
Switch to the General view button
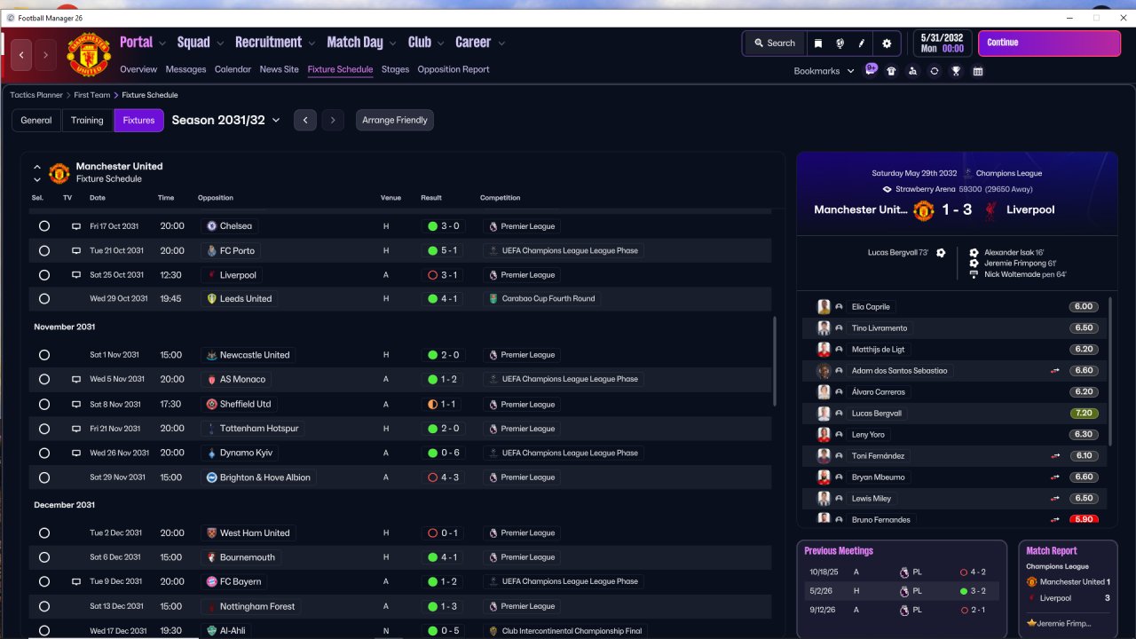pyautogui.click(x=36, y=120)
